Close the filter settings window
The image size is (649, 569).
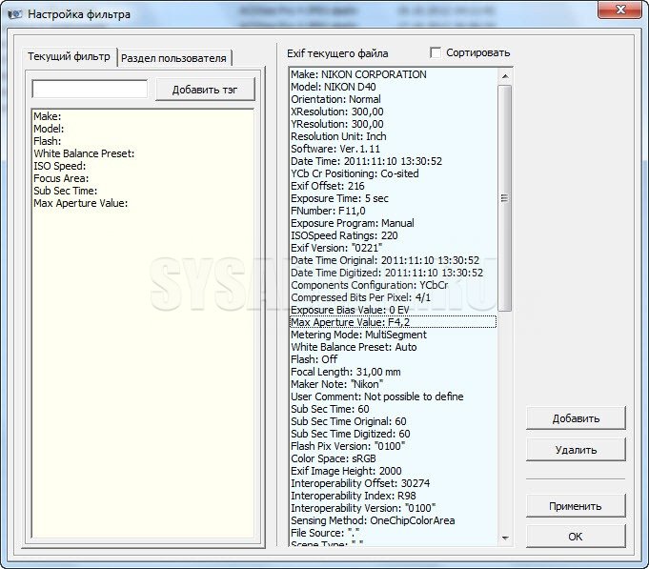click(622, 12)
